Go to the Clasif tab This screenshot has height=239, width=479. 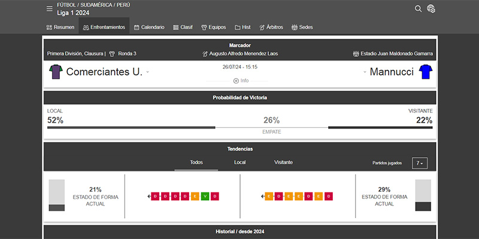[x=183, y=27]
